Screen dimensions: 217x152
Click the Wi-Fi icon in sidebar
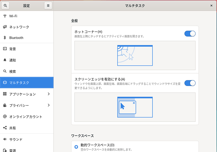[x=5, y=16]
